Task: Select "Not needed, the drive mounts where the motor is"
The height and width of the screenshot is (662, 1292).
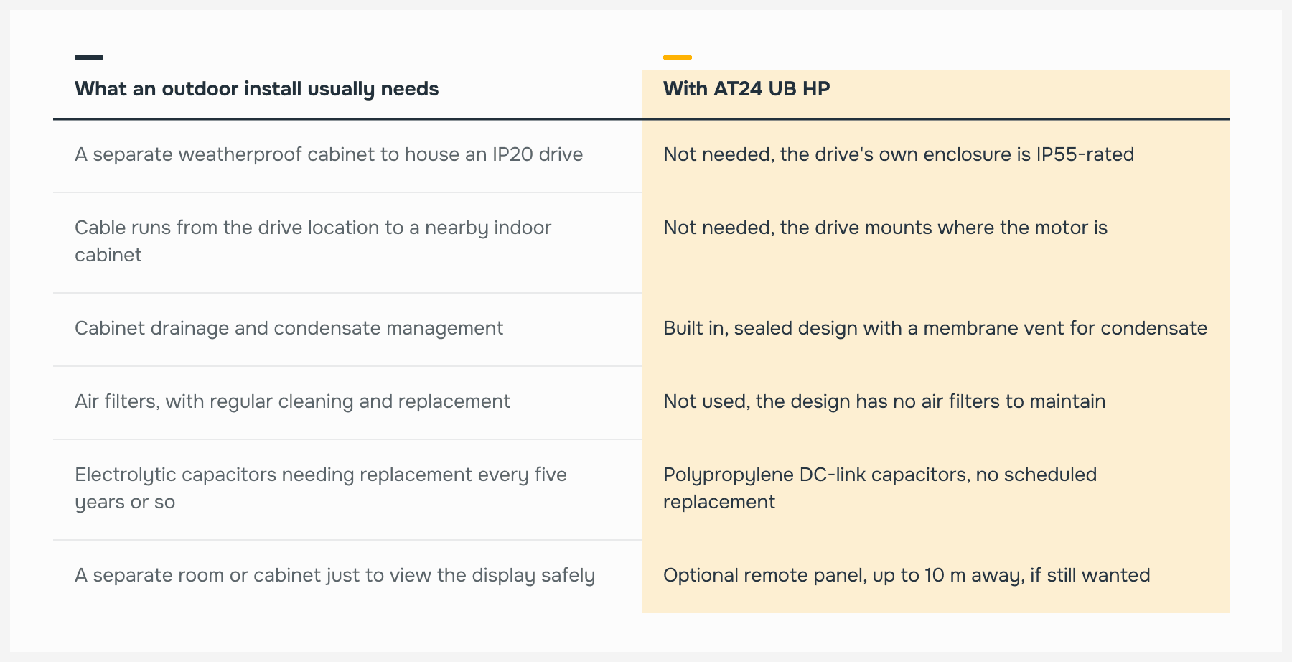Action: click(x=885, y=228)
